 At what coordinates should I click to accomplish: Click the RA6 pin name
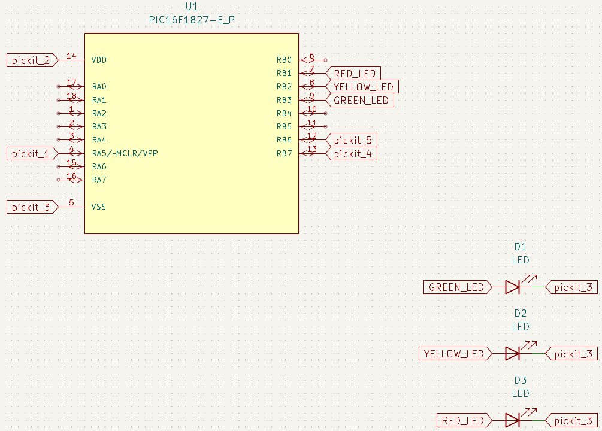[99, 166]
